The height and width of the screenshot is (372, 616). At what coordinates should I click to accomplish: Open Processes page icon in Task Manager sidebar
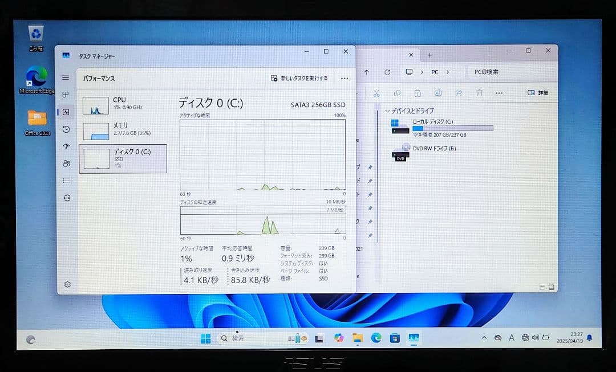click(66, 95)
